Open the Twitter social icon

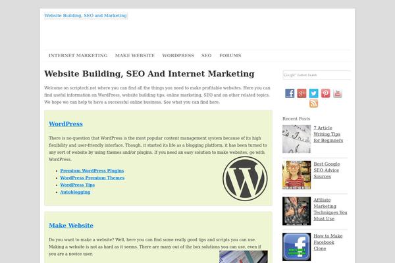313,93
